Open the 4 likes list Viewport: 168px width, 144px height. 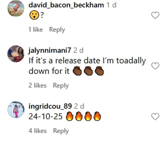click(37, 131)
